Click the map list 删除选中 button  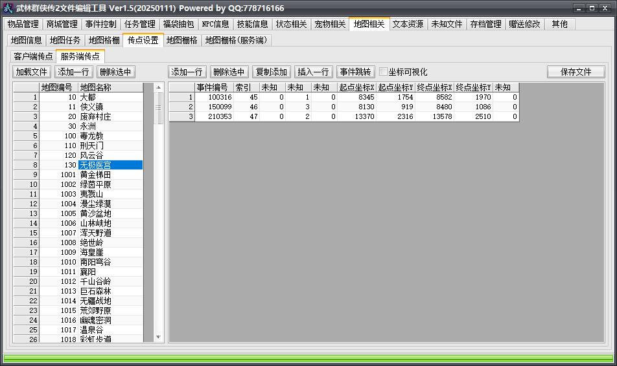point(115,72)
